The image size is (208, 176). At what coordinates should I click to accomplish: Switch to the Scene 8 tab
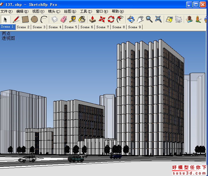click(119, 27)
